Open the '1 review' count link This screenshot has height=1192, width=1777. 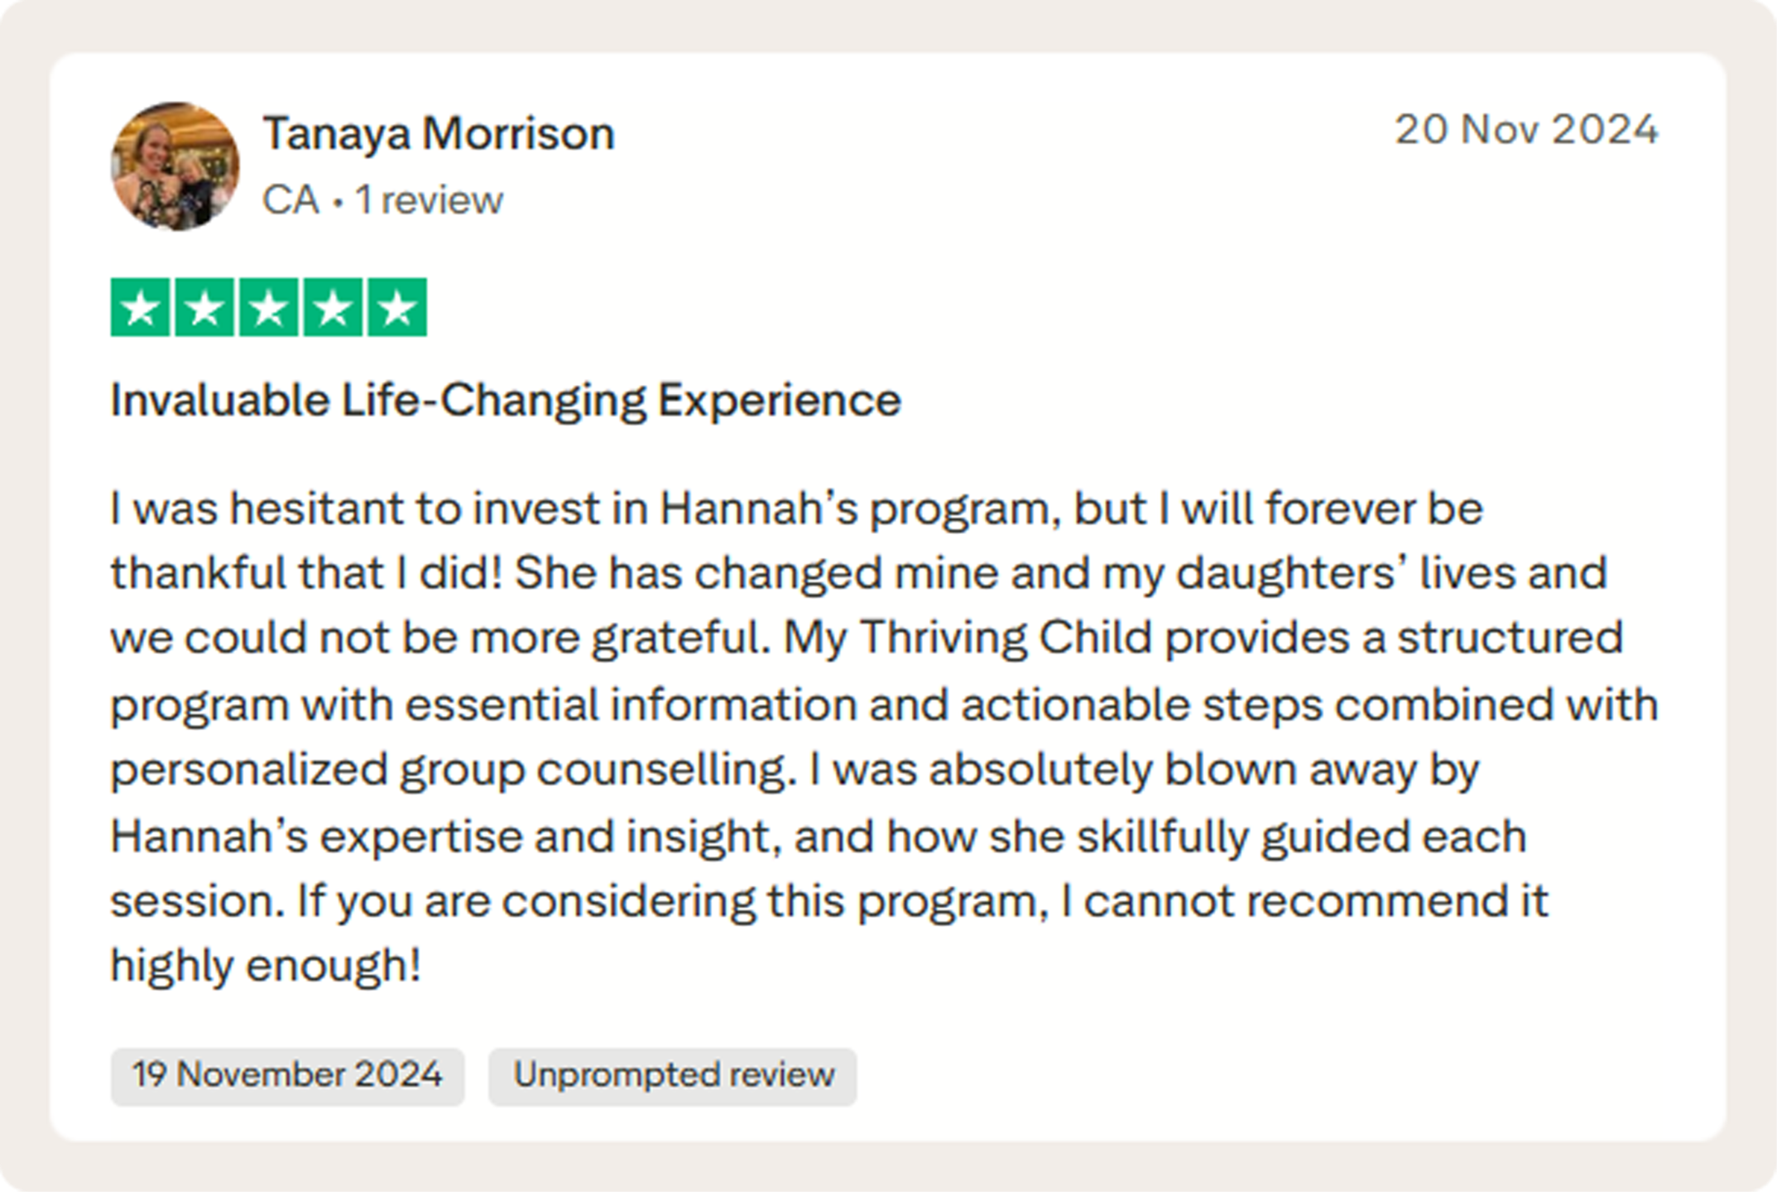(x=429, y=199)
